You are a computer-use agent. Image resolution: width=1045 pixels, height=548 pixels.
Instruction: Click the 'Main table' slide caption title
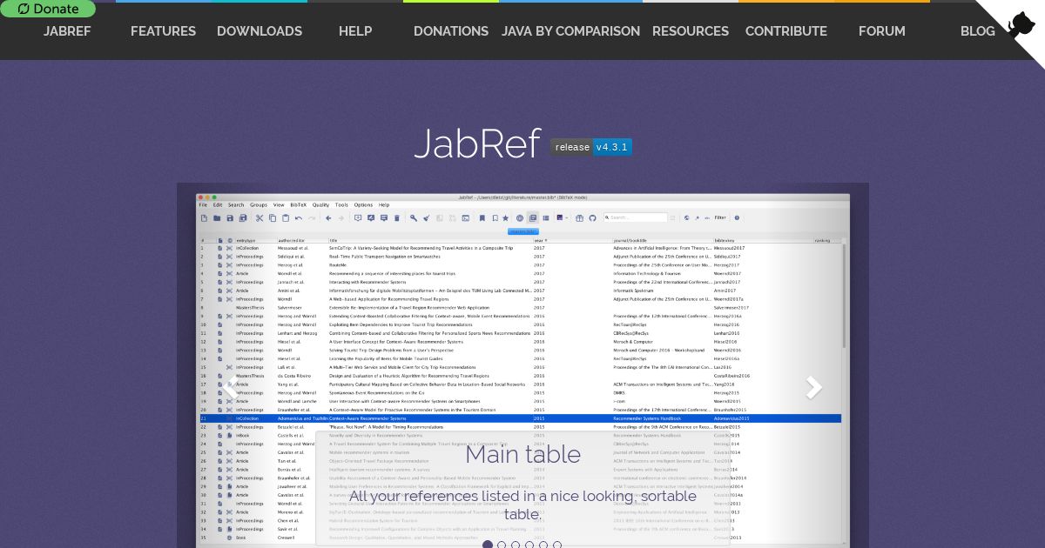(522, 454)
